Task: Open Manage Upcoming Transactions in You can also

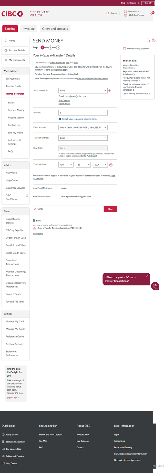Action: tap(131, 66)
